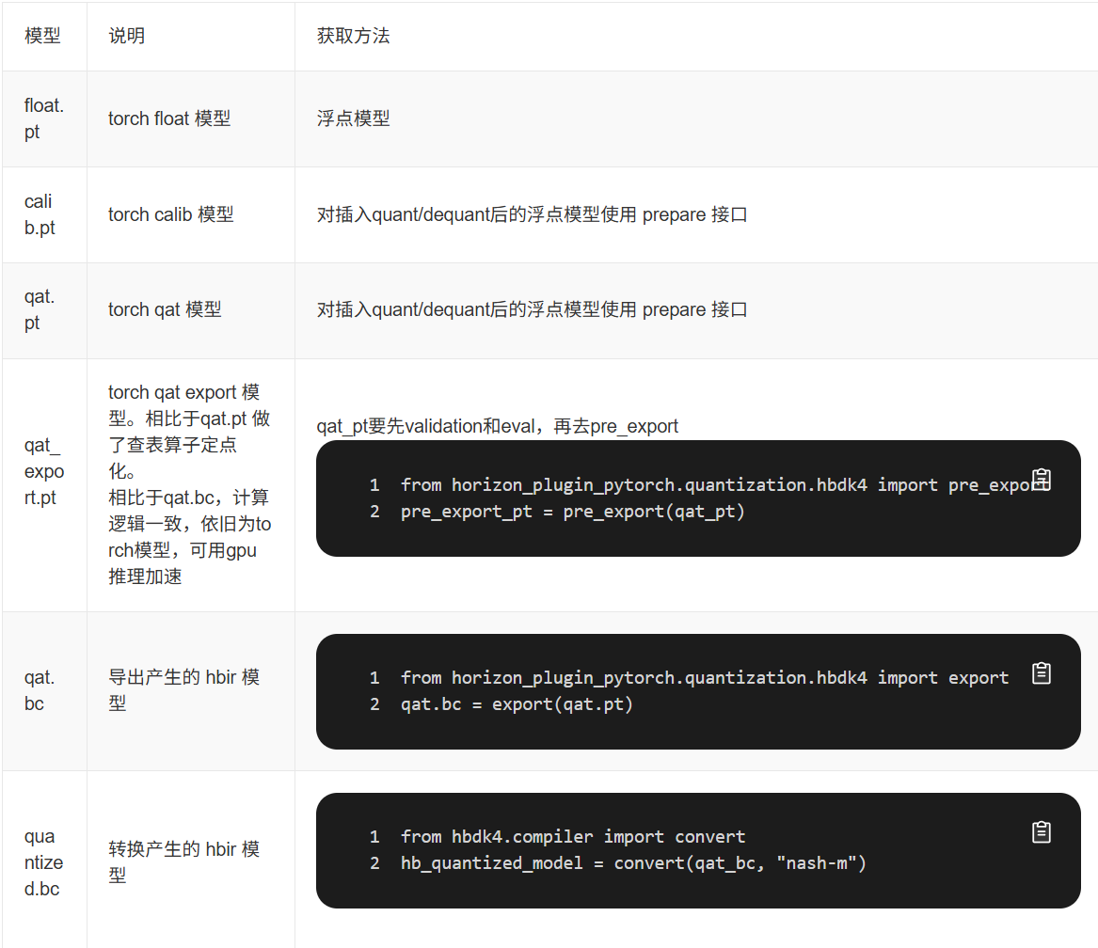Click the 导出产生的 hbir 模型 description
Screen dimensions: 1098x948
pos(183,689)
